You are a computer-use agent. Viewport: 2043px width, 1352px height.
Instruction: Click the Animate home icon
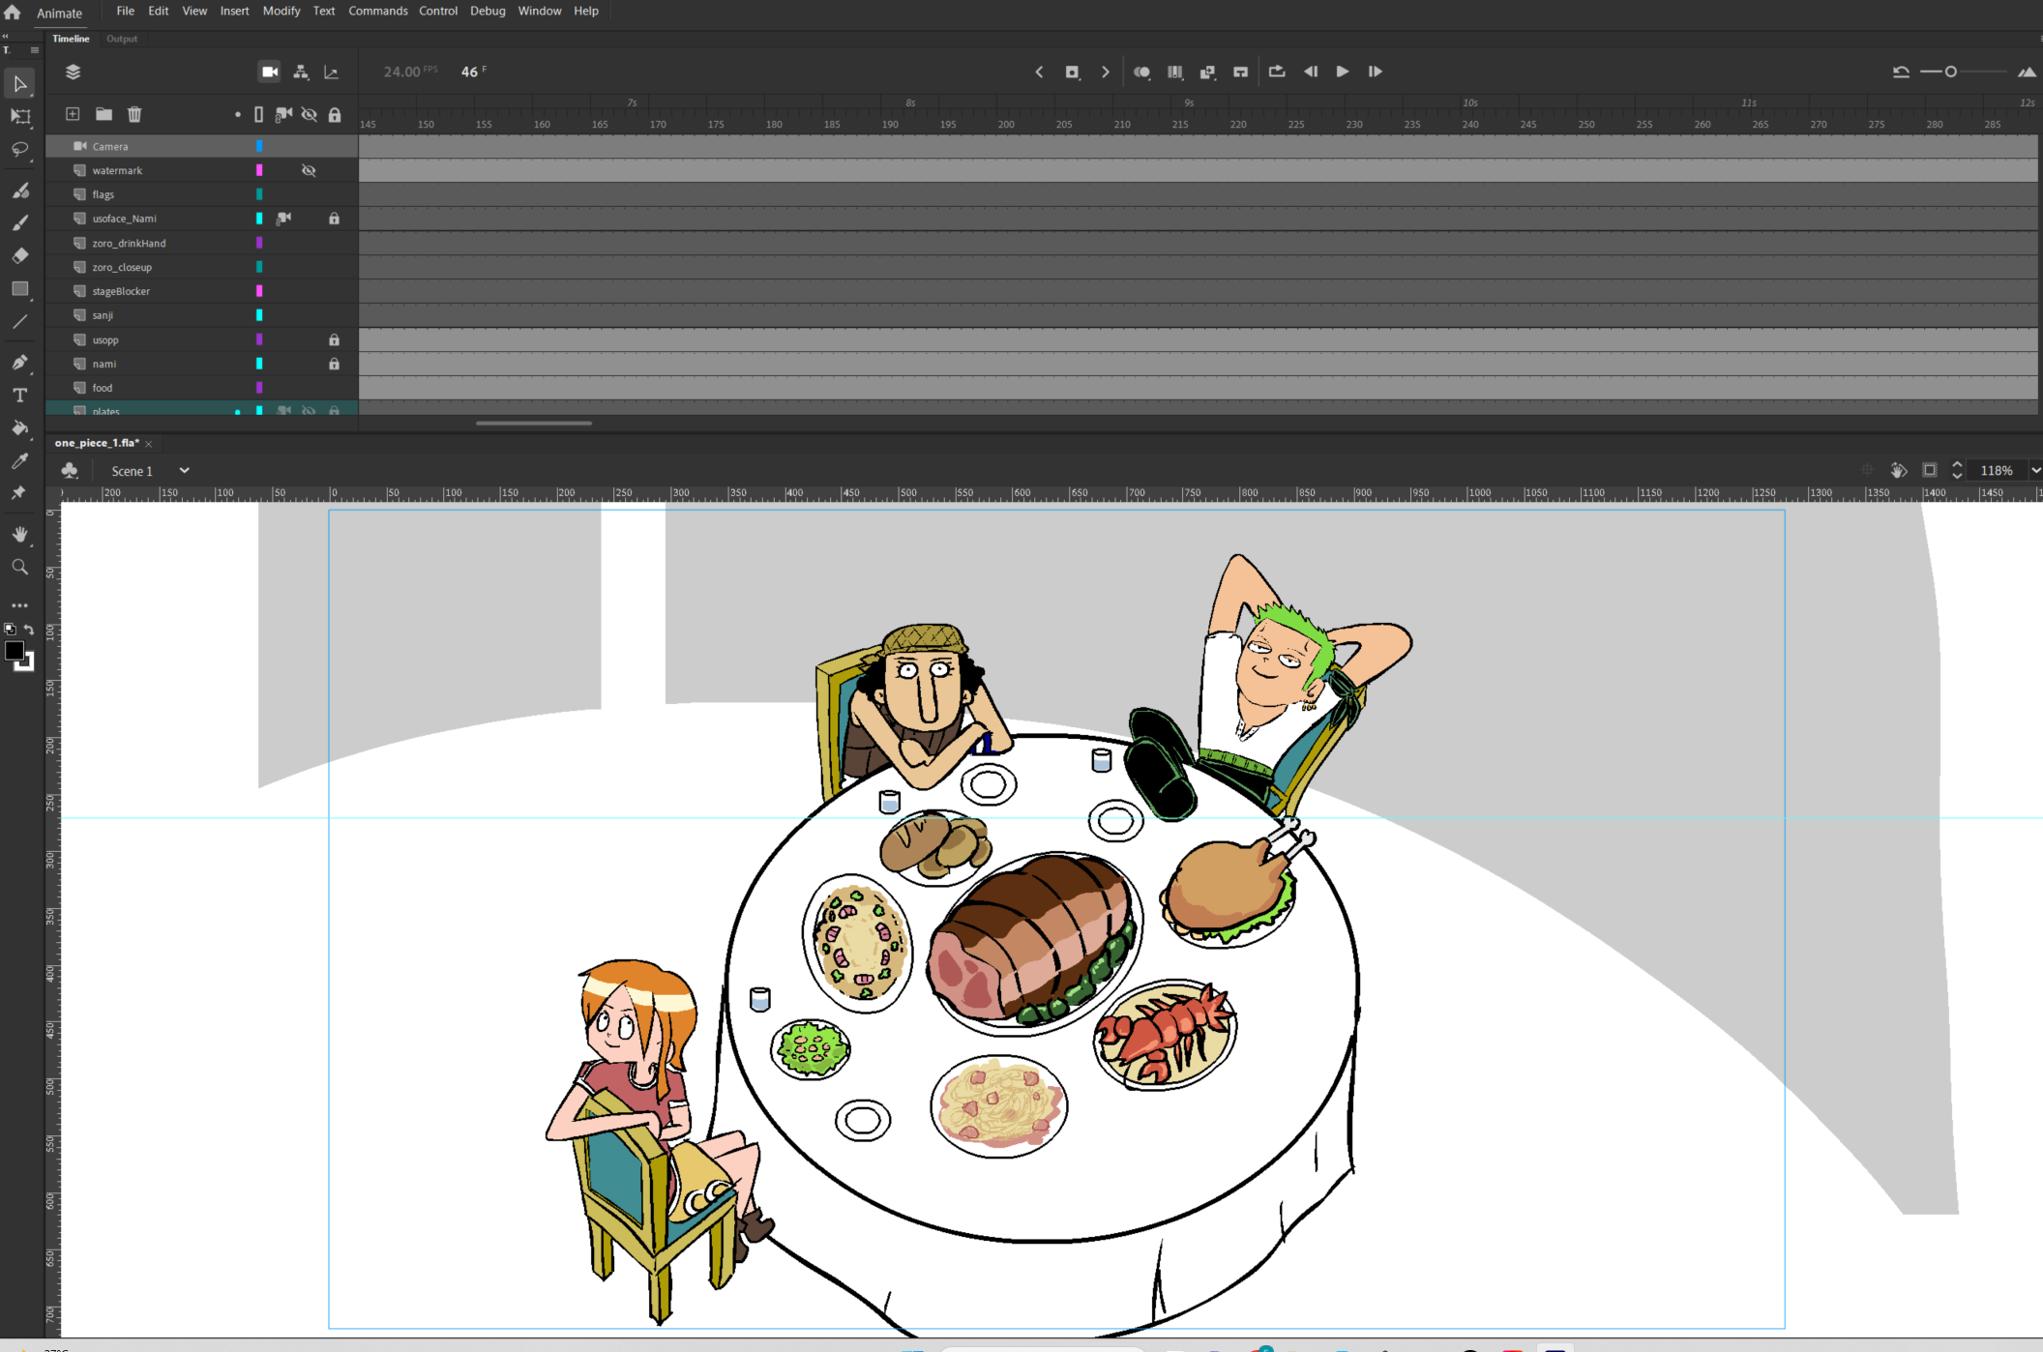13,12
